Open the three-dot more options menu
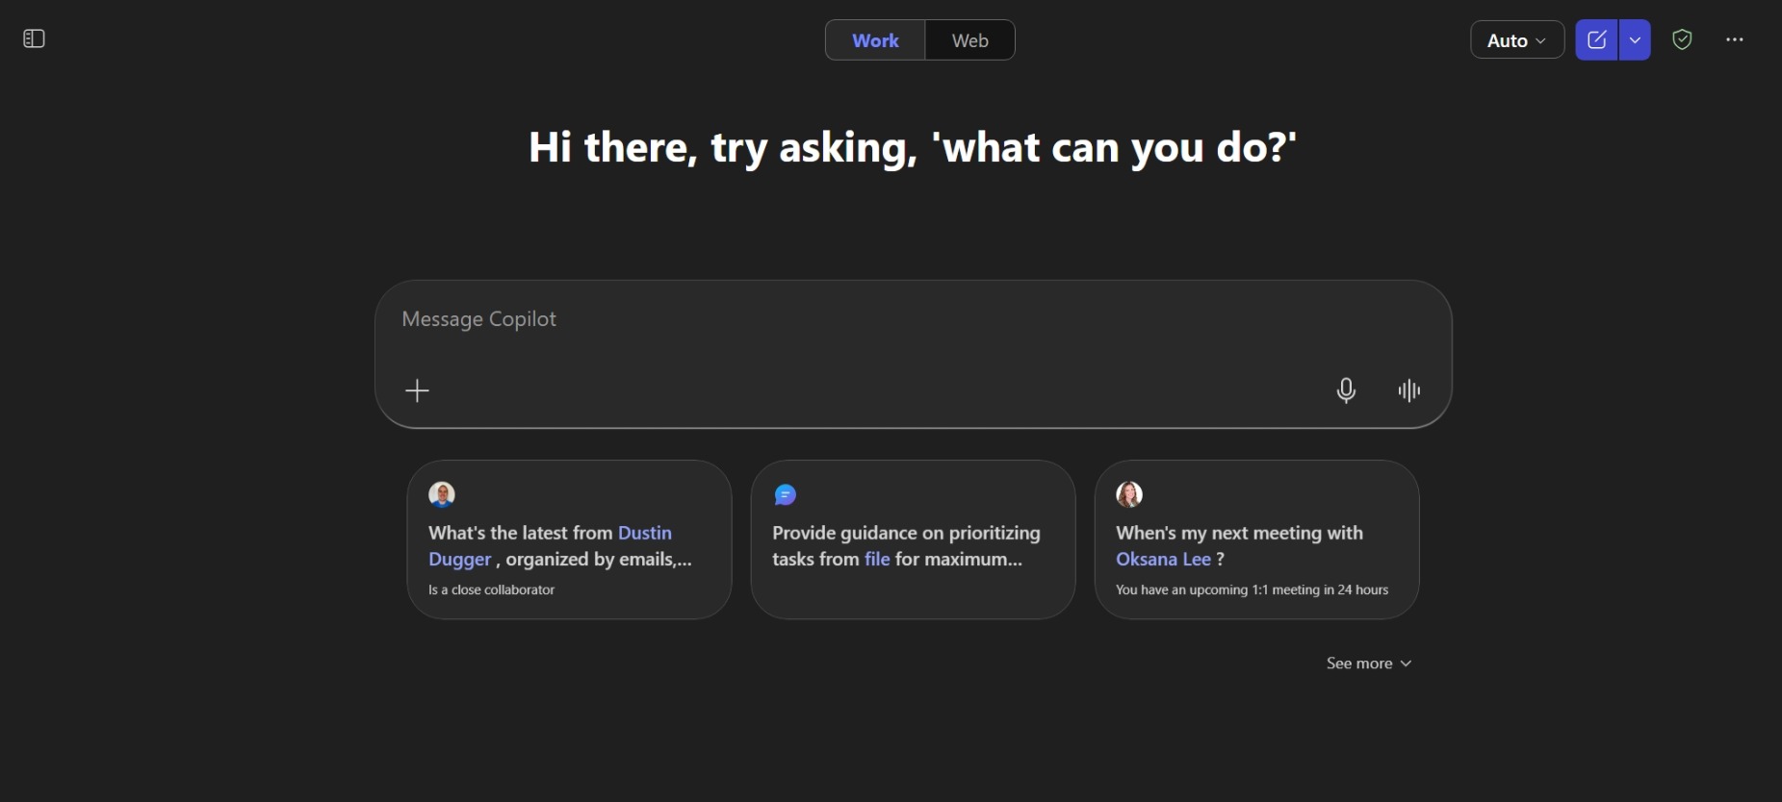1782x802 pixels. [x=1735, y=39]
